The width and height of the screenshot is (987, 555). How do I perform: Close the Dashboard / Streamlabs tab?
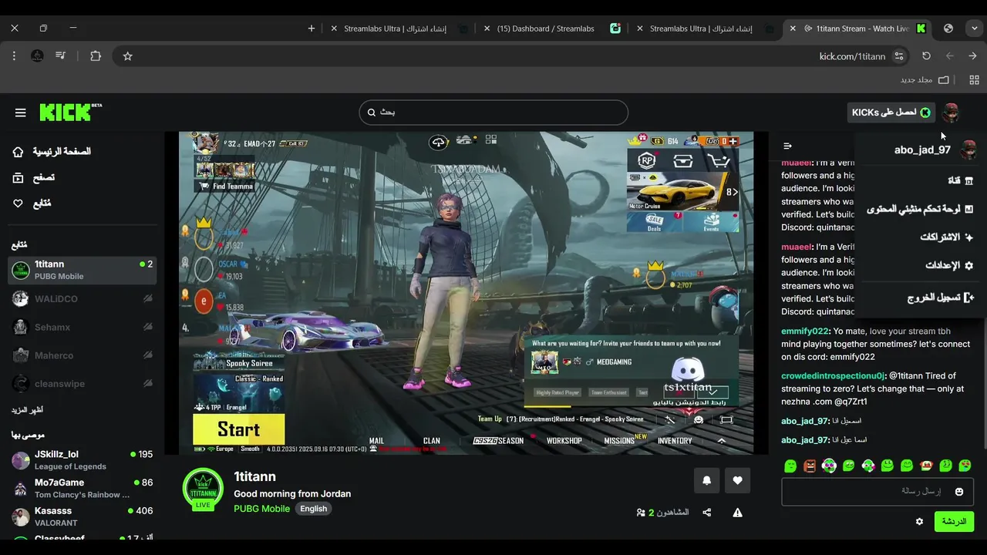[488, 29]
